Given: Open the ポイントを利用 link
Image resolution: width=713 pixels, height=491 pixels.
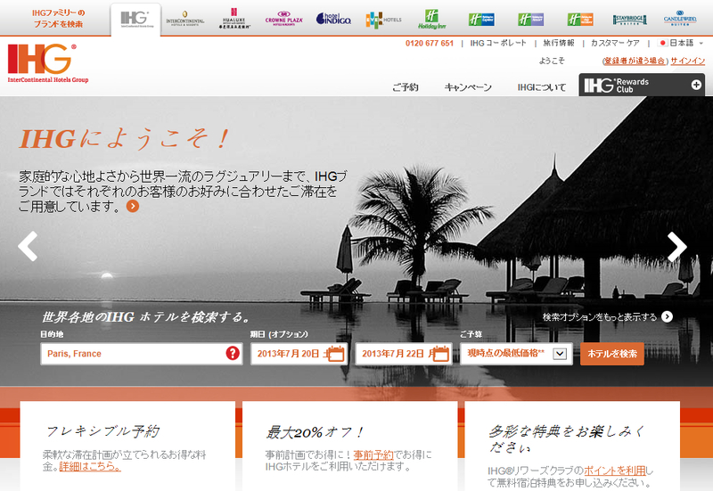Looking at the screenshot, I should coord(614,471).
